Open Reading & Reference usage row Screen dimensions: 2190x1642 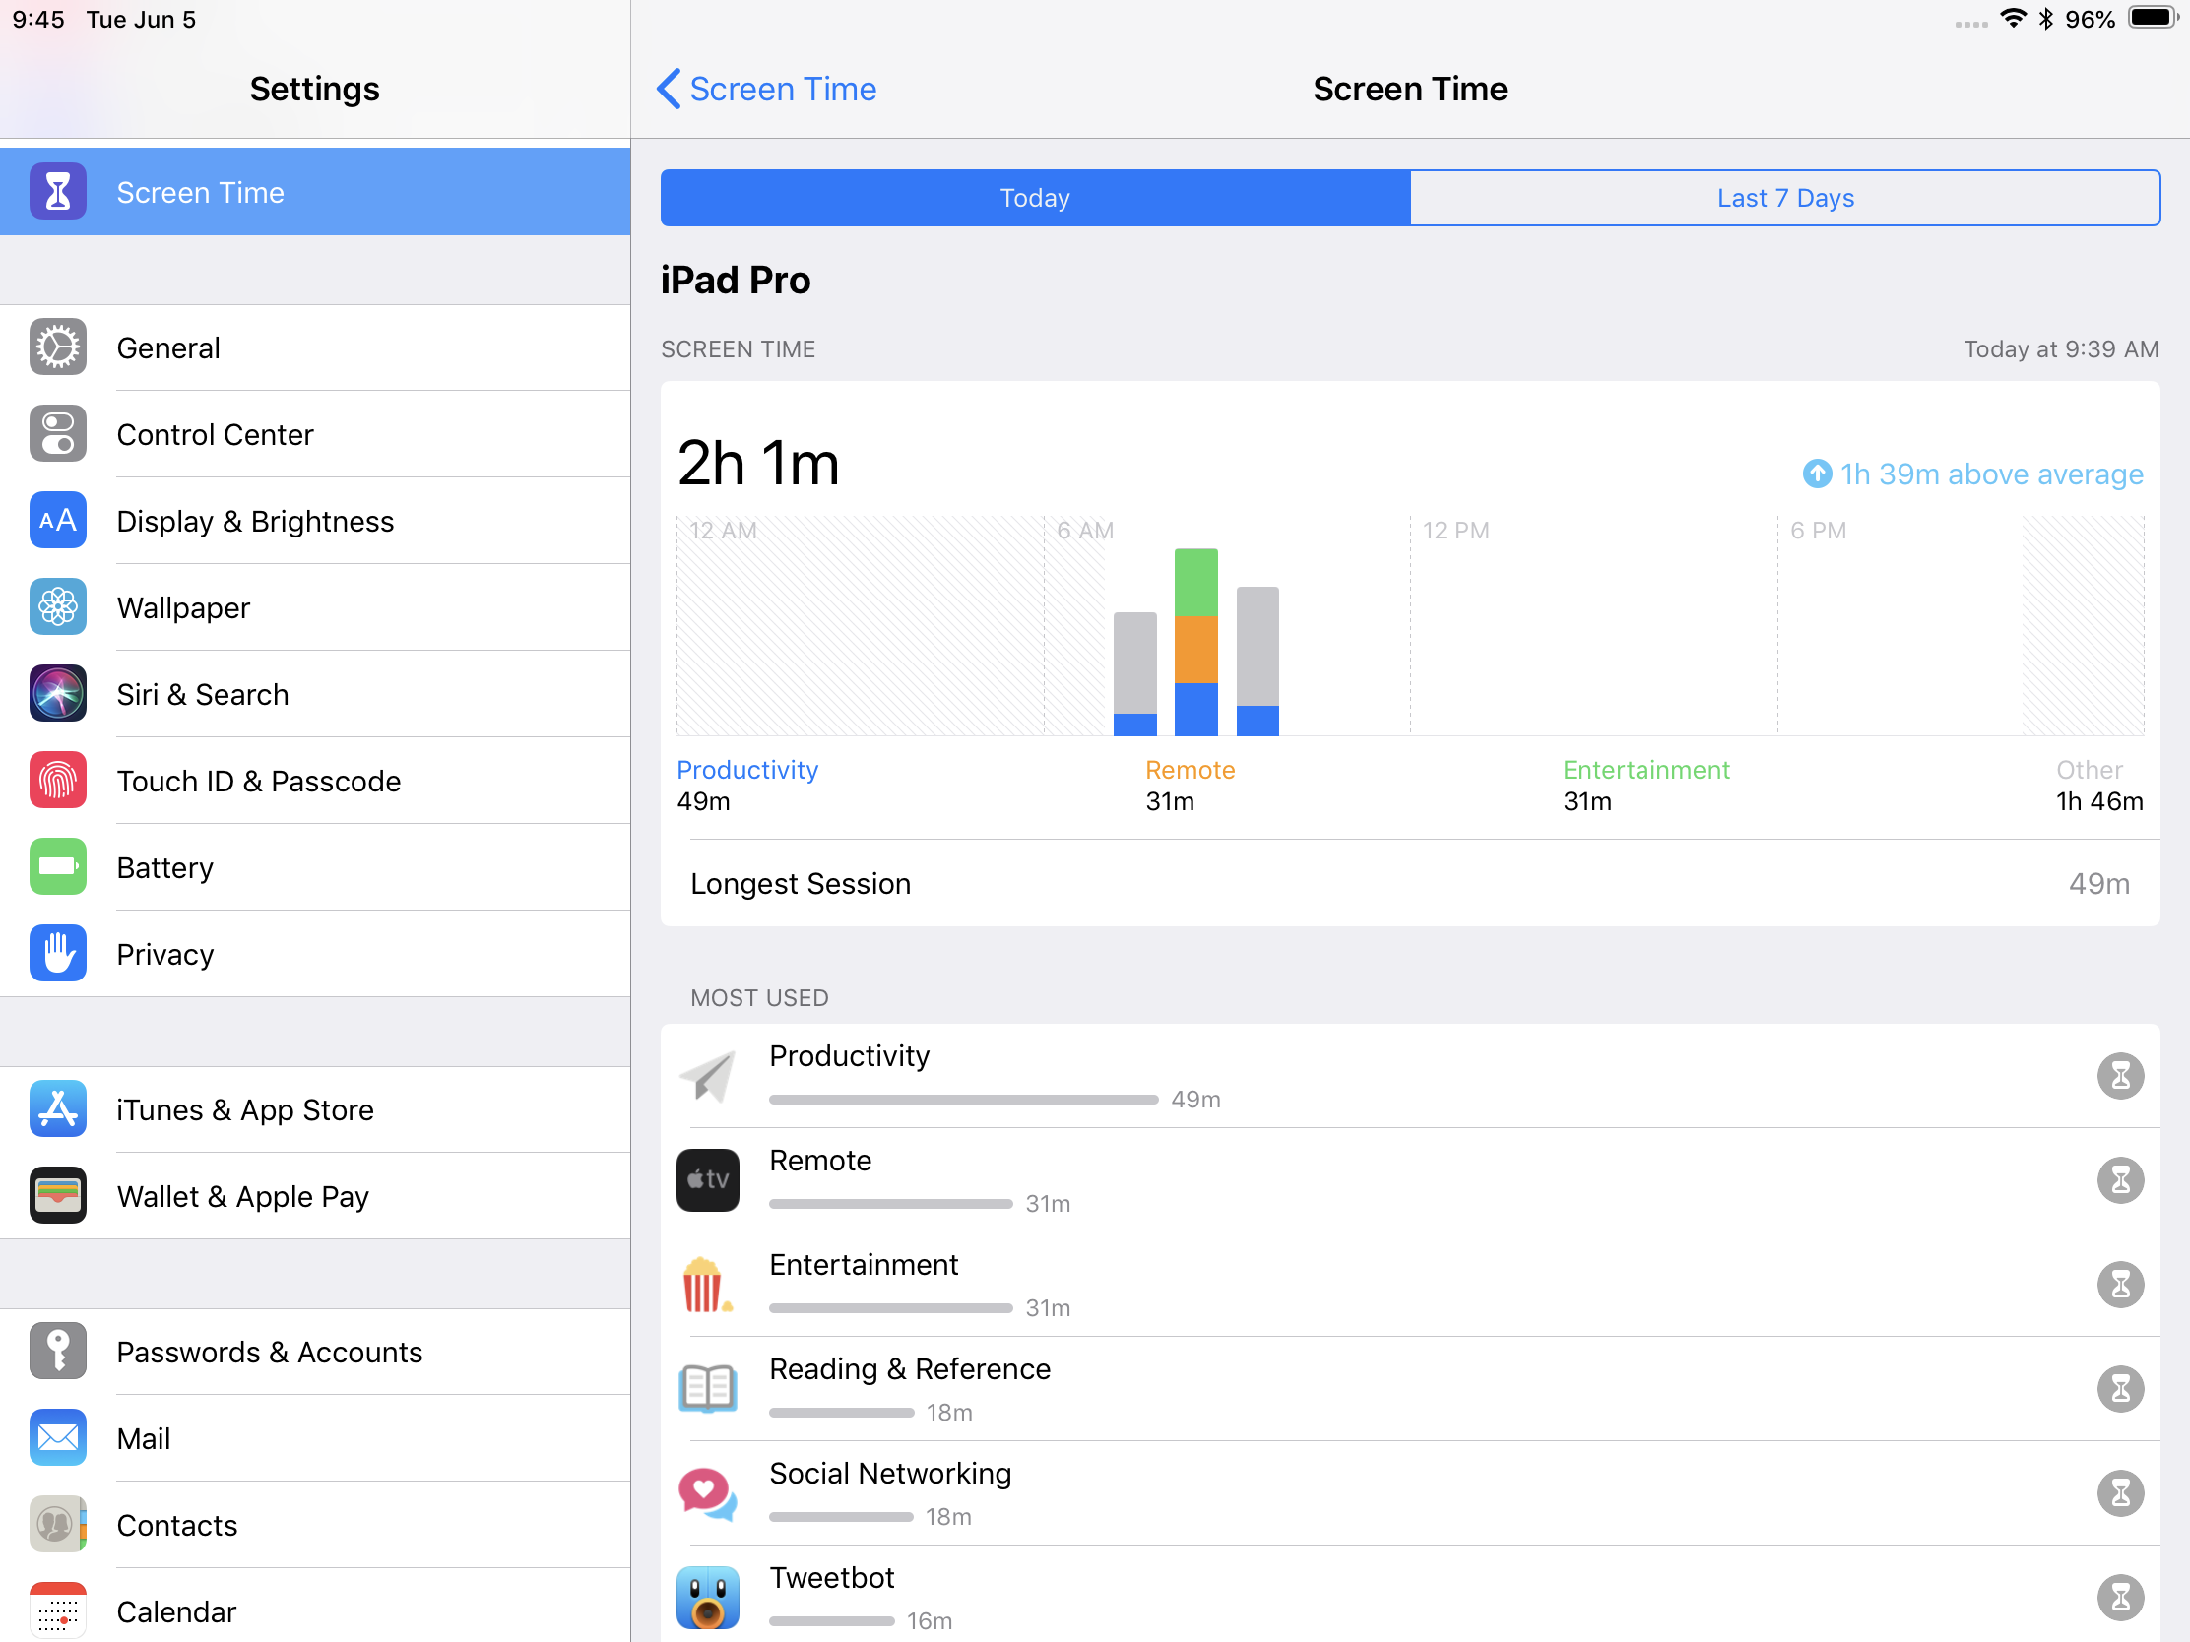pos(1410,1389)
